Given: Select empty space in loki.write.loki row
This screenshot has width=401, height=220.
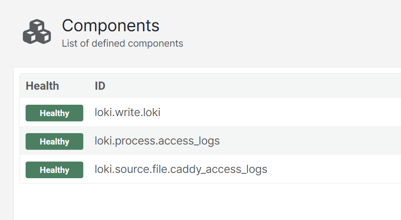Looking at the screenshot, I should (281, 112).
